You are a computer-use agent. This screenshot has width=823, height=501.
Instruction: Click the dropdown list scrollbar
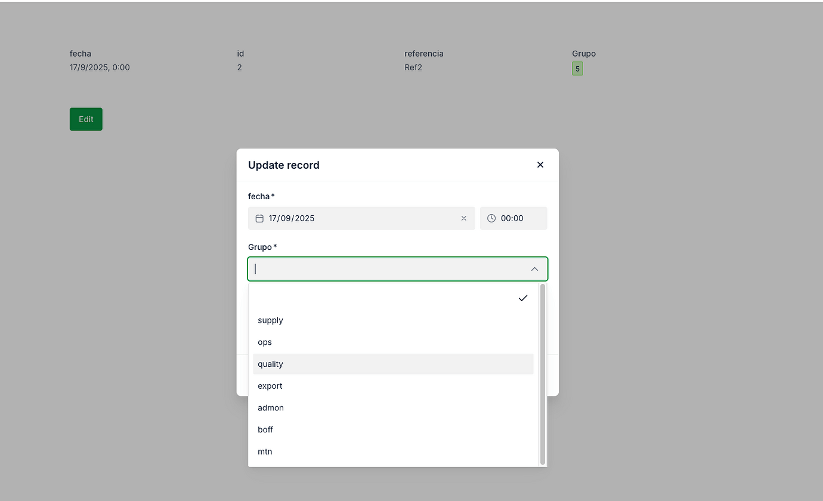[x=543, y=374]
